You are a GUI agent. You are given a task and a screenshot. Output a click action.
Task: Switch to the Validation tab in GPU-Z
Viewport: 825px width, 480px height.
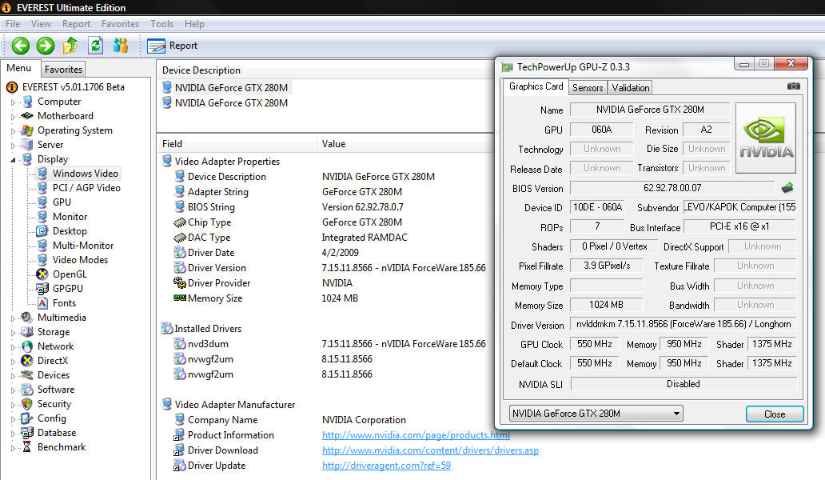630,88
